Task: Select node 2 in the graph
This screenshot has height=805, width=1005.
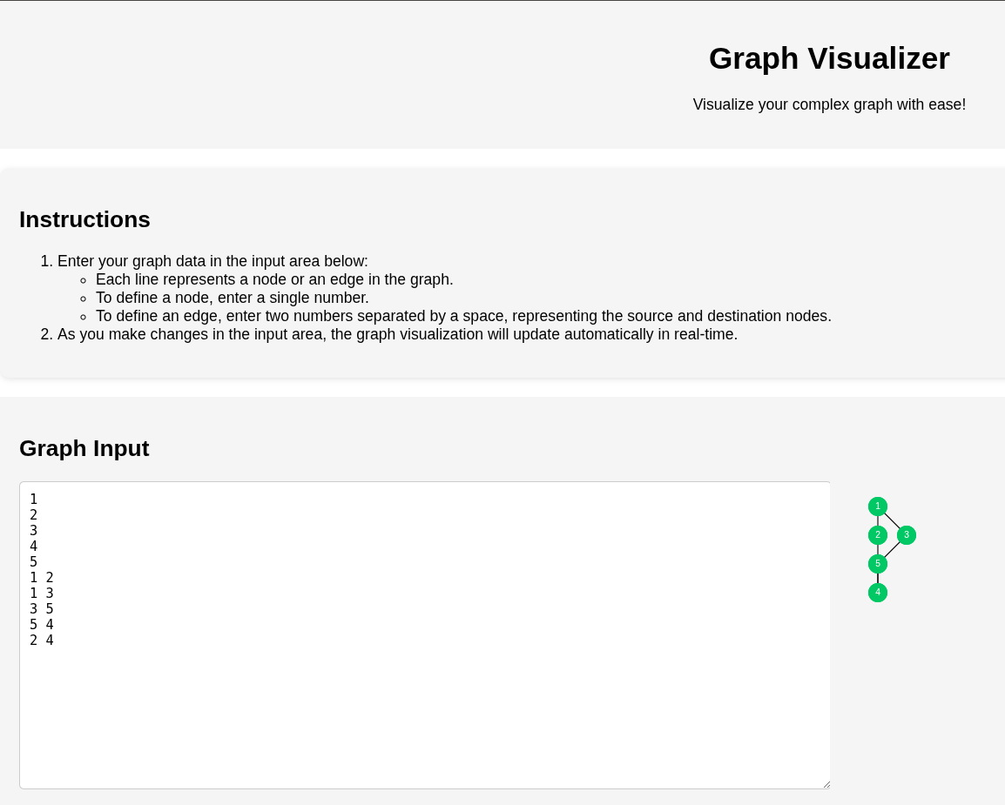Action: tap(878, 535)
